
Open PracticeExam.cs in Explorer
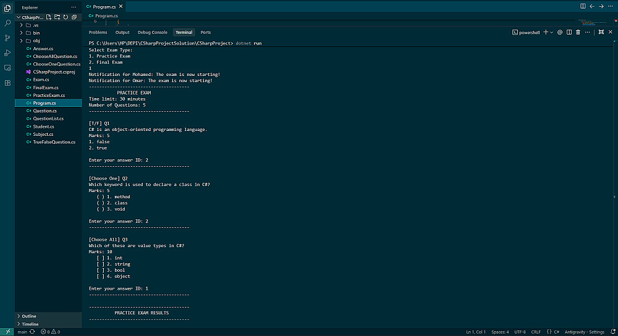(x=48, y=95)
